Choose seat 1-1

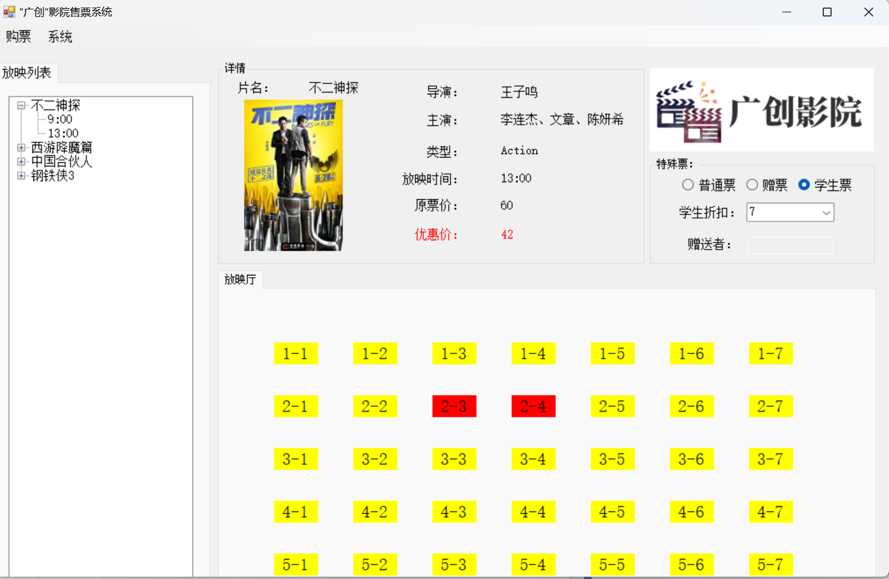pyautogui.click(x=296, y=353)
